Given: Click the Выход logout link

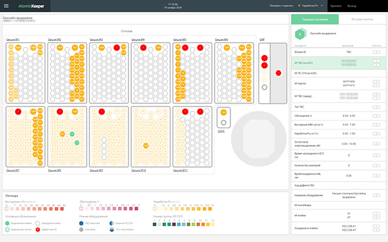Looking at the screenshot, I should (352, 6).
